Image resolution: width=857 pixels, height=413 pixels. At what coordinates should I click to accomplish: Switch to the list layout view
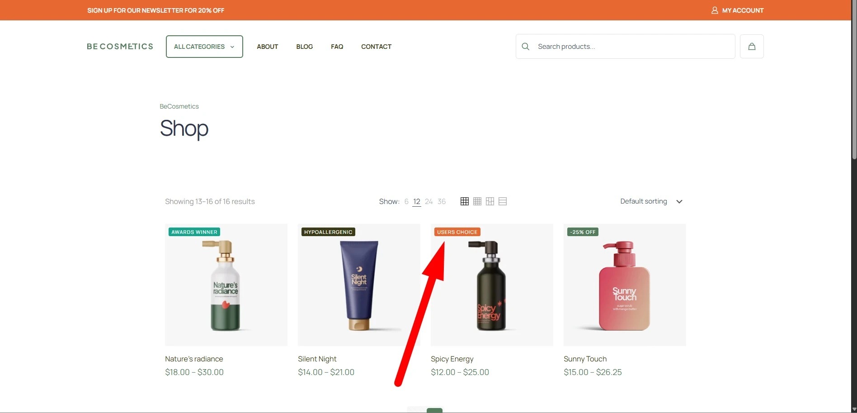pyautogui.click(x=503, y=201)
